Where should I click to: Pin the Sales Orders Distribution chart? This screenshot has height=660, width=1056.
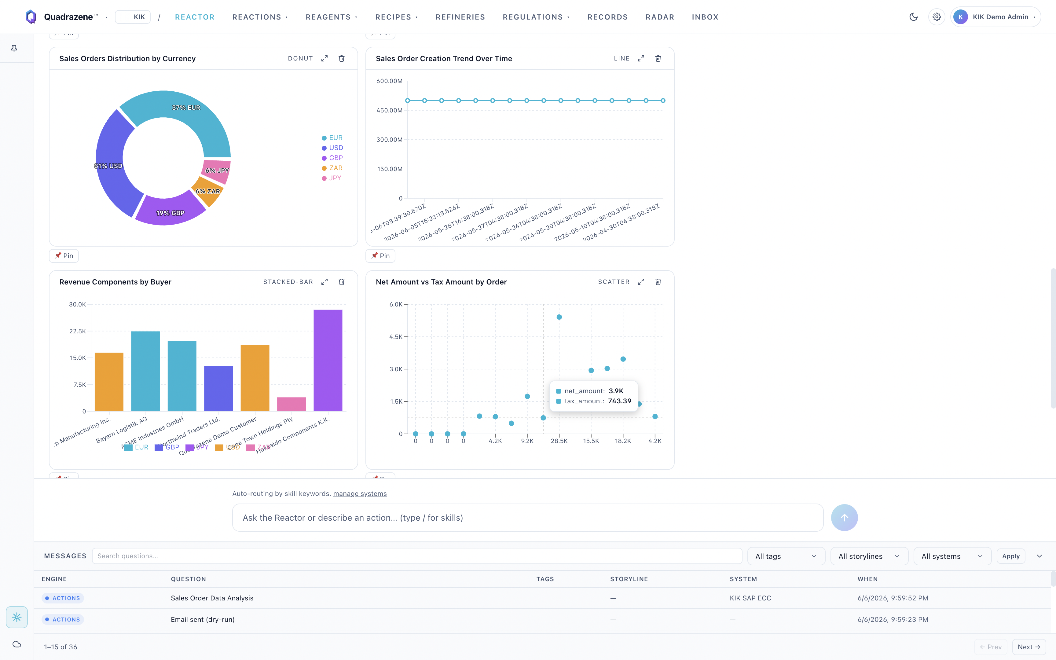pyautogui.click(x=64, y=256)
